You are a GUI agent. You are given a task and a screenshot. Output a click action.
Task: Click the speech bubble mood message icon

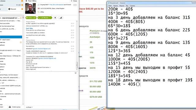click(x=39, y=5)
